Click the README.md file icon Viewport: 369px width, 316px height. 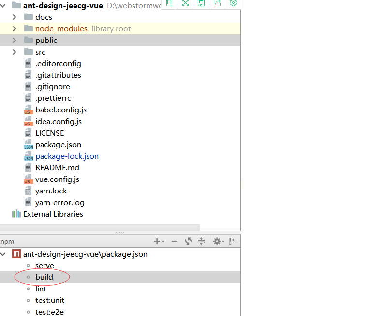point(28,167)
